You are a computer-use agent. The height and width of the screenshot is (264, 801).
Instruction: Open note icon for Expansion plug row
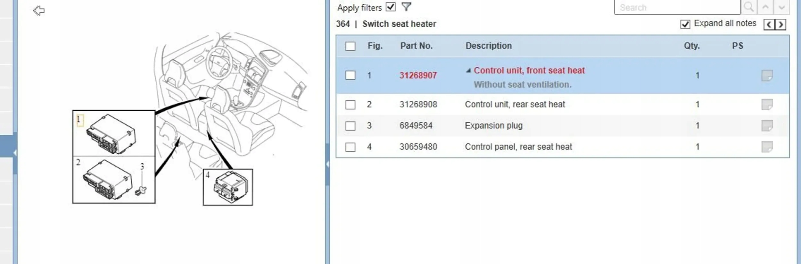767,126
